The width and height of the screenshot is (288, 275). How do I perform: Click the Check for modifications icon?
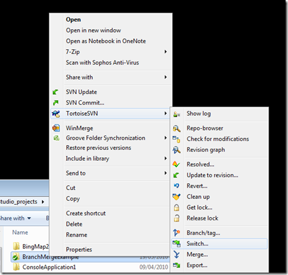[x=176, y=139]
